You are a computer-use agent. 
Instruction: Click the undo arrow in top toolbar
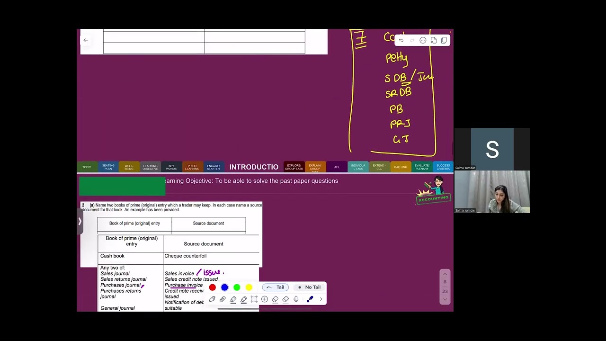[x=401, y=41]
